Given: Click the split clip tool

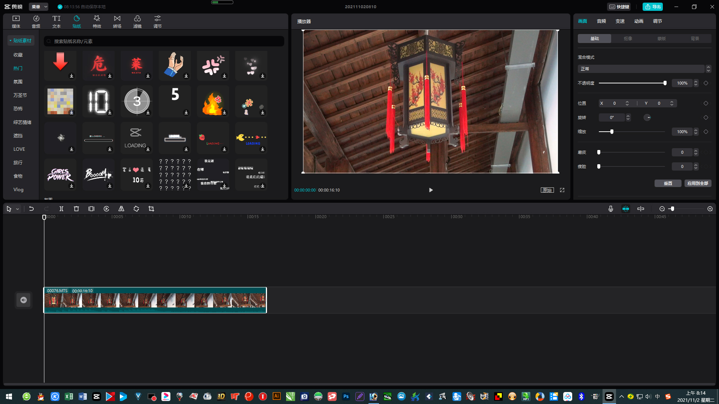Looking at the screenshot, I should (61, 209).
